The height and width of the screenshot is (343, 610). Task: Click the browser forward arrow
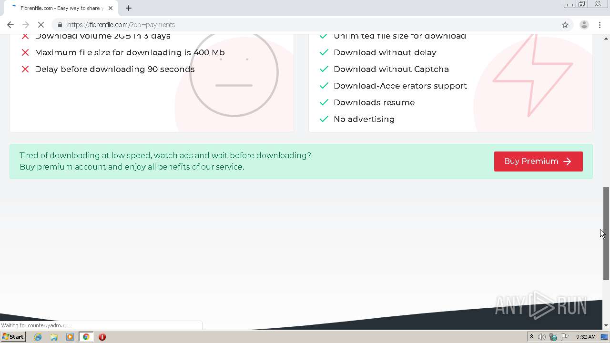(26, 25)
